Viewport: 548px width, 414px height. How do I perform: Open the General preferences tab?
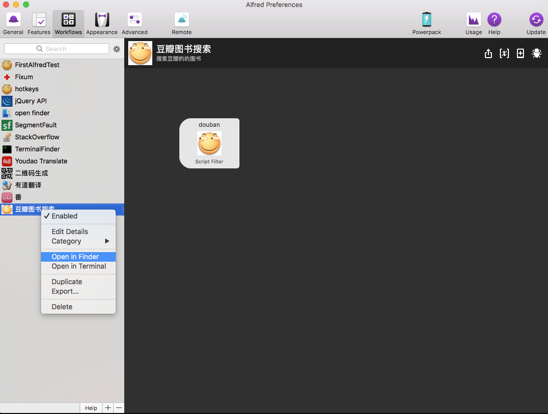14,24
